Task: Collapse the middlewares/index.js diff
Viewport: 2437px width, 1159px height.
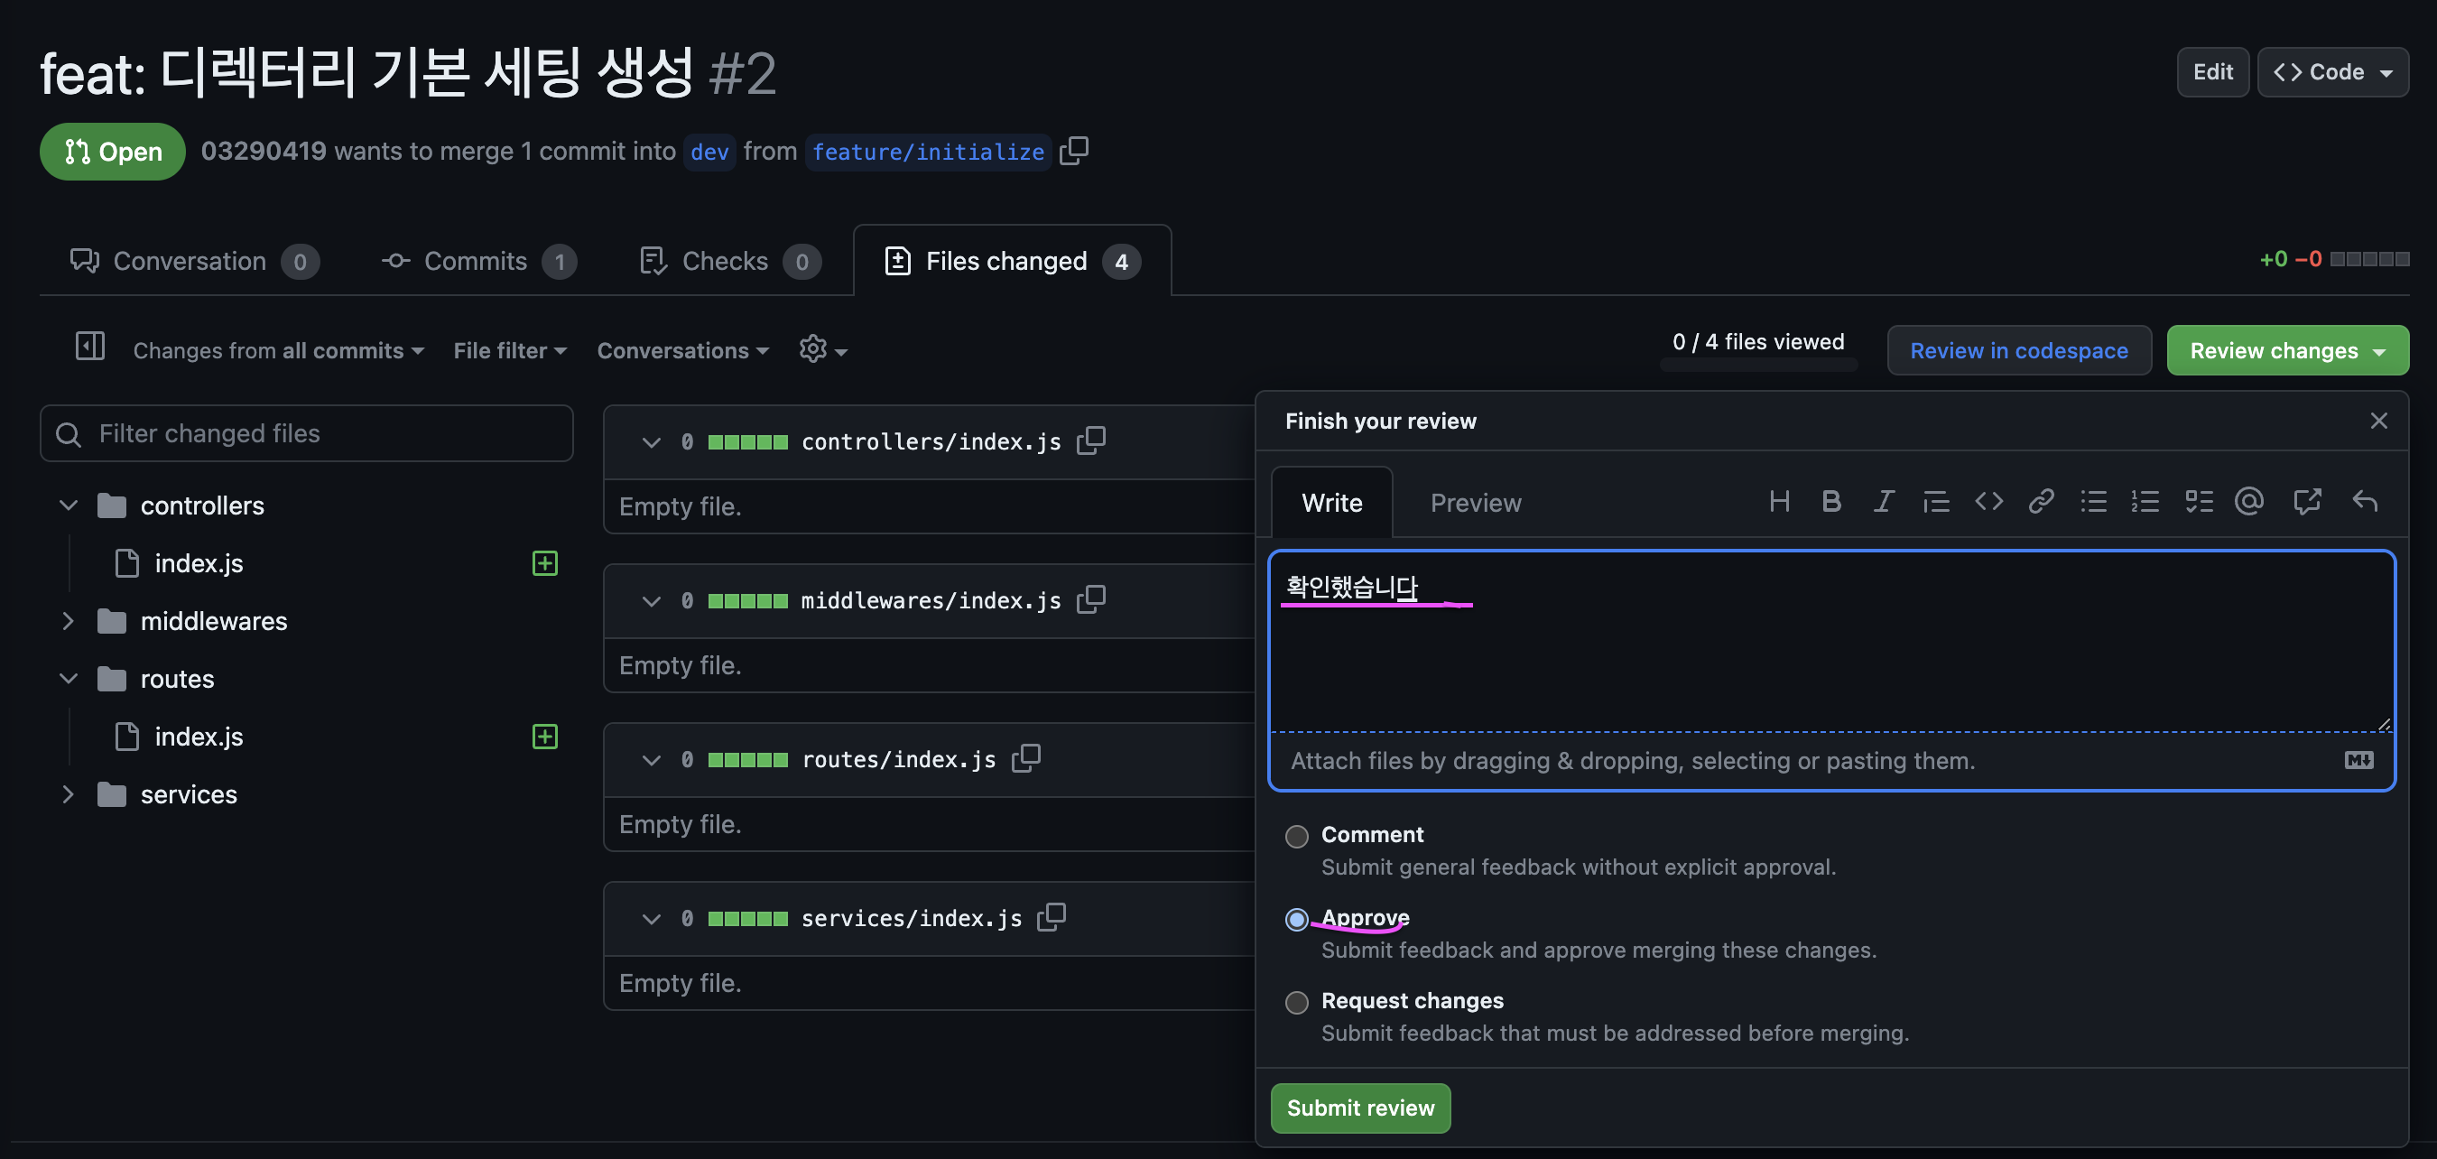Action: click(651, 601)
